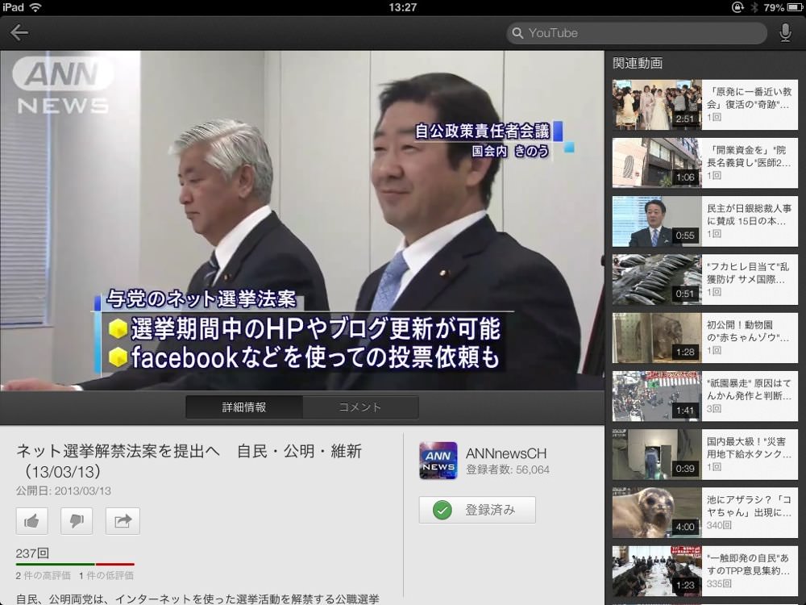This screenshot has width=806, height=605.
Task: Tap the microphone voice search icon
Action: coord(785,33)
